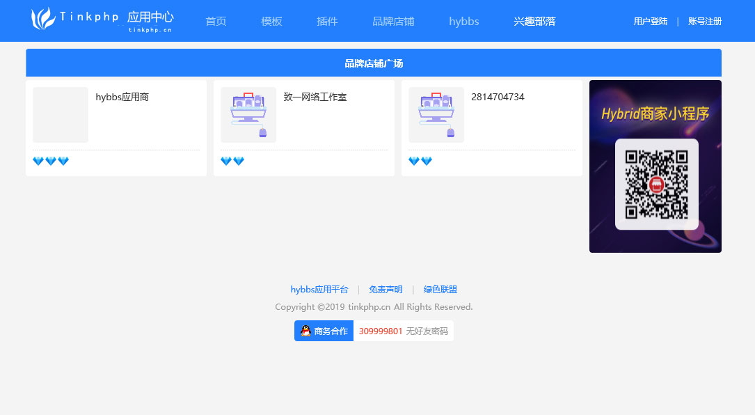Image resolution: width=755 pixels, height=415 pixels.
Task: Switch to the 品牌店铺 tab
Action: point(393,21)
